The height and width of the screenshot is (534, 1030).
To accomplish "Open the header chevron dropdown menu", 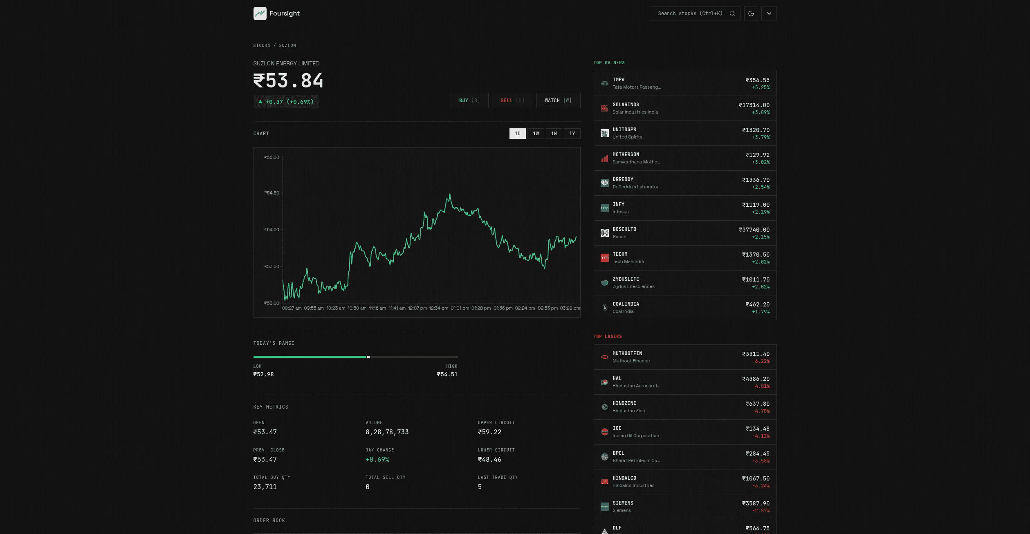I will [x=769, y=13].
